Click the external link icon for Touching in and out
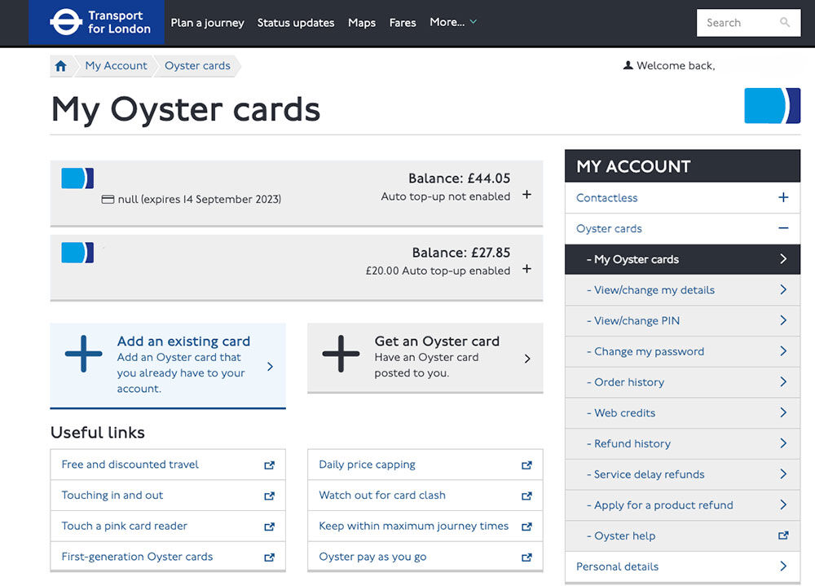 pyautogui.click(x=269, y=496)
